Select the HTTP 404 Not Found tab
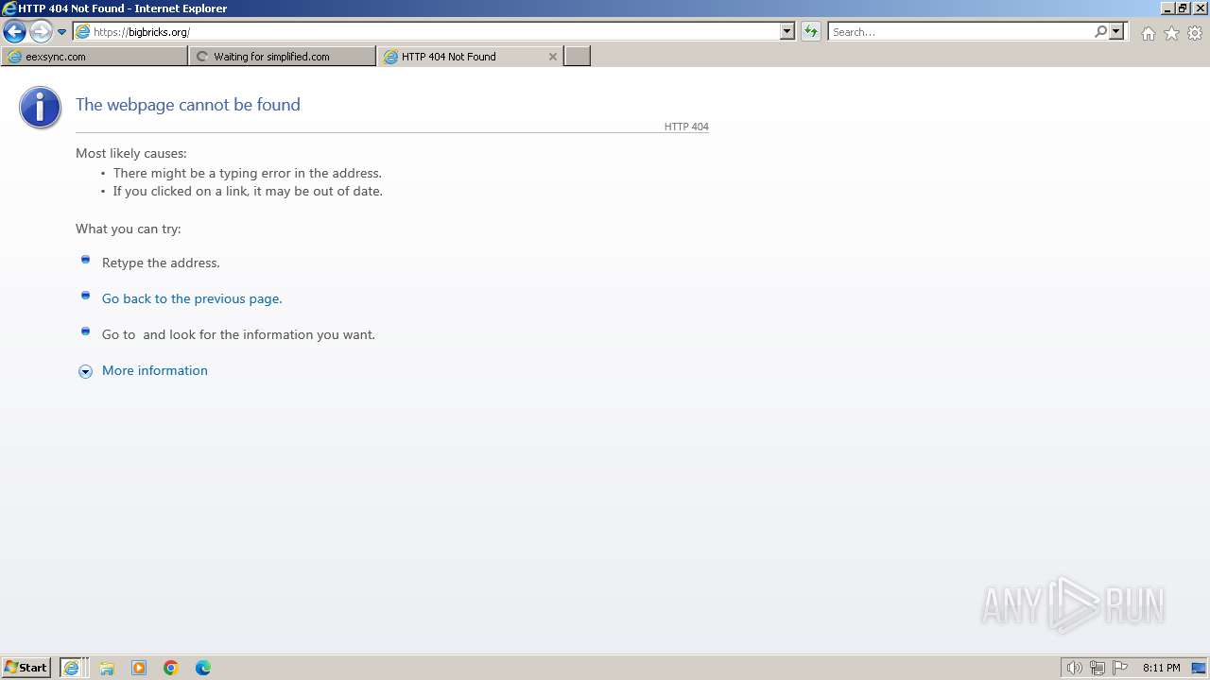Image resolution: width=1210 pixels, height=680 pixels. pos(470,57)
